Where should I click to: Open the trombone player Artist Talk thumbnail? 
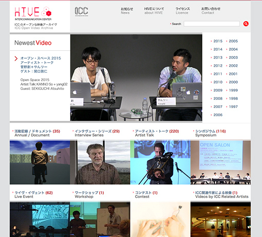(x=160, y=162)
